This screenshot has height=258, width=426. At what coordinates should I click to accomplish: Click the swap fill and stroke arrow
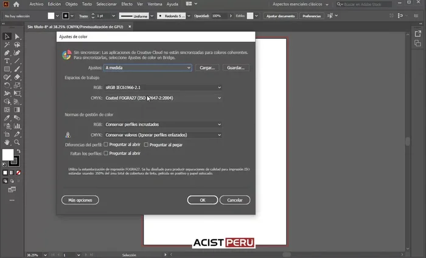tap(18, 151)
